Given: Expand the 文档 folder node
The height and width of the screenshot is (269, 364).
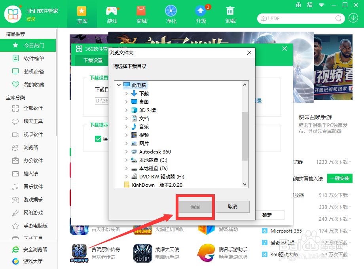Looking at the screenshot, I should (126, 118).
